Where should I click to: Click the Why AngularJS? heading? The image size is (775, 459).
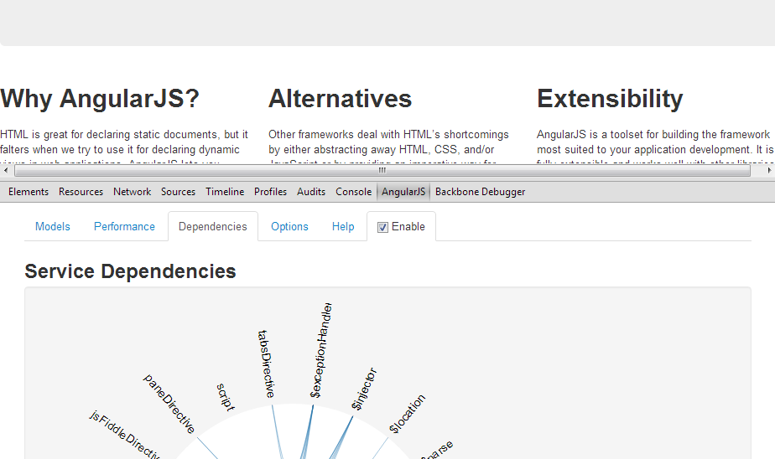[100, 99]
